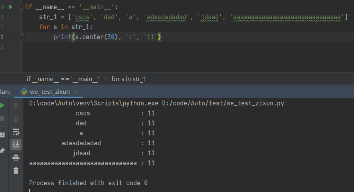This screenshot has height=192, width=354.
Task: Click the python.exe command line in console
Action: coord(156,103)
